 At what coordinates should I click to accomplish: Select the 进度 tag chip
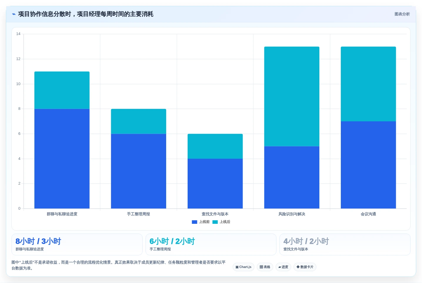pos(283,267)
